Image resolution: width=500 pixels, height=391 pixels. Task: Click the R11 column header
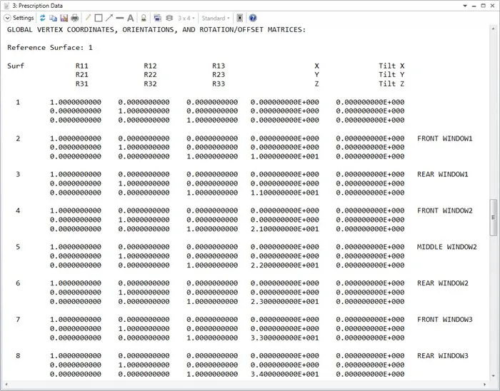click(x=81, y=66)
